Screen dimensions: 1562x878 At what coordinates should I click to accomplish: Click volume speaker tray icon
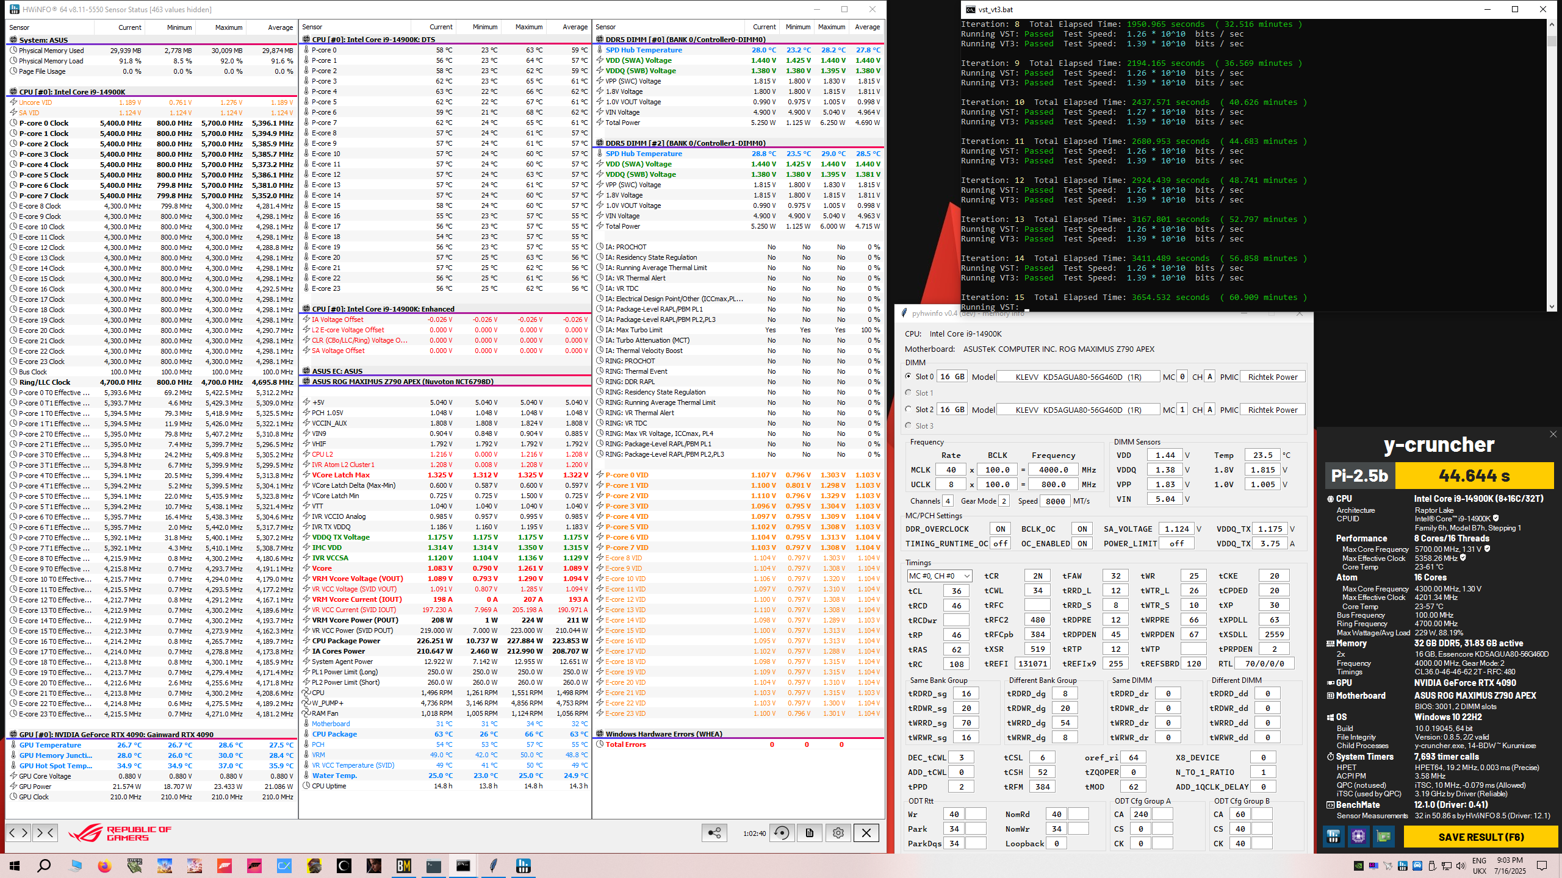point(1460,866)
